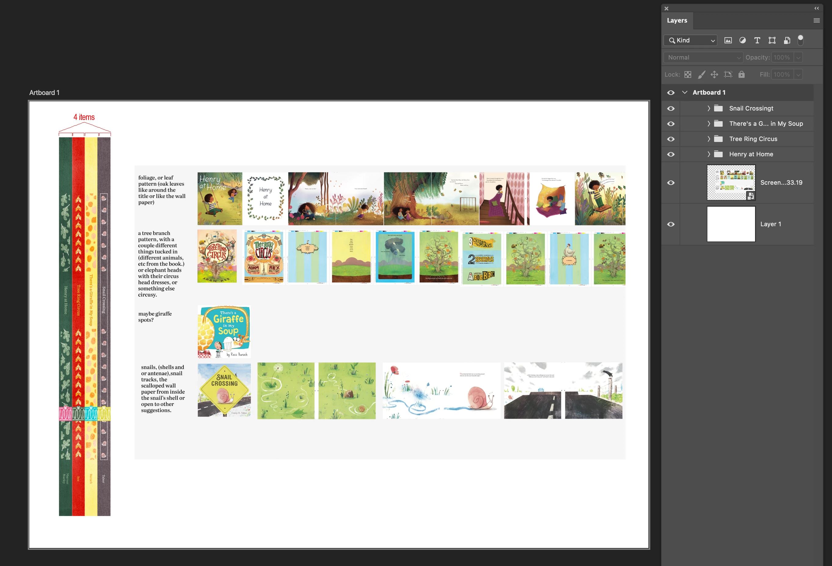The width and height of the screenshot is (832, 566).
Task: Filter for smart object layers
Action: [786, 40]
